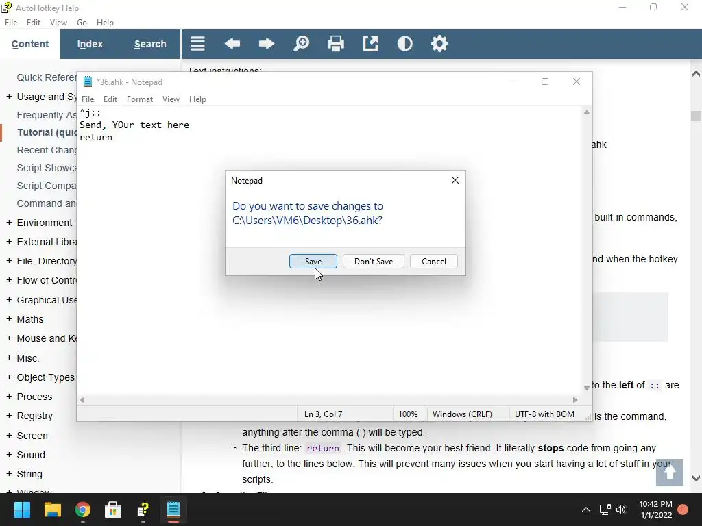Save changes to 36.ahk

coord(313,261)
